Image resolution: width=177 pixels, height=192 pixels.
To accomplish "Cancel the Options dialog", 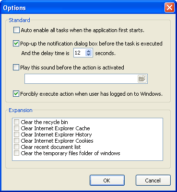I will (153, 181).
